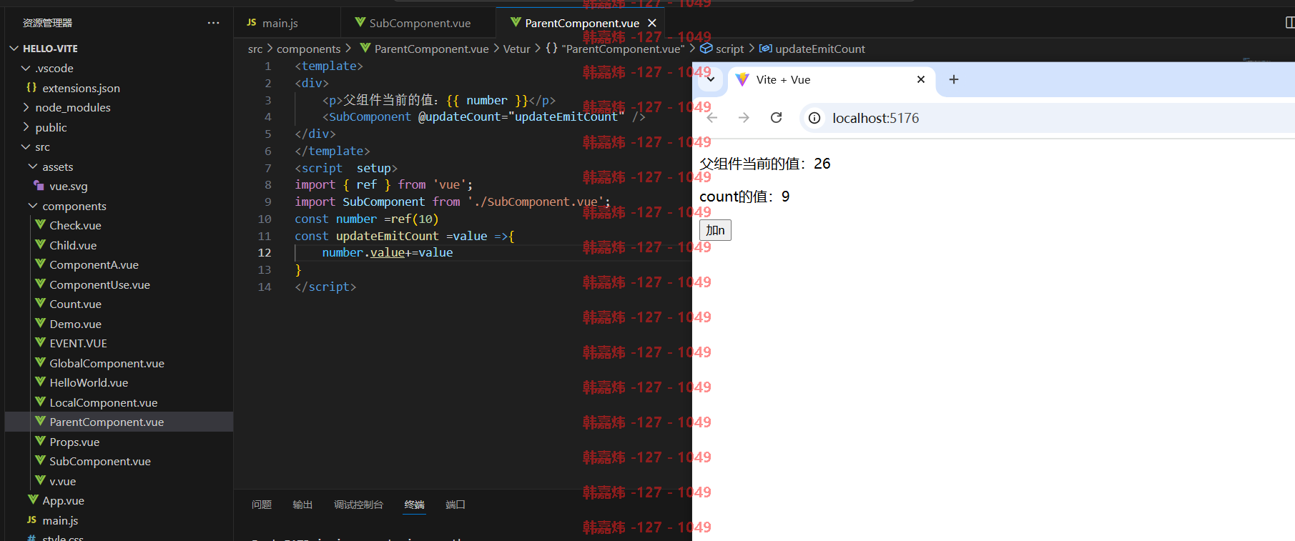Go back in the browser

712,118
